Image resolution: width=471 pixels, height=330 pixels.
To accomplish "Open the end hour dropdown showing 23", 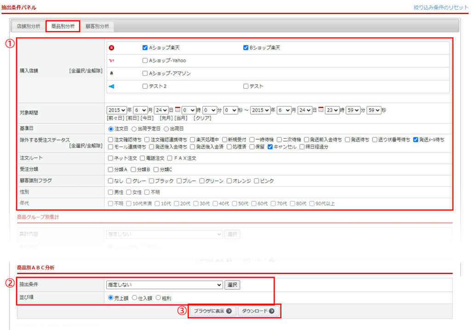I will [x=332, y=110].
